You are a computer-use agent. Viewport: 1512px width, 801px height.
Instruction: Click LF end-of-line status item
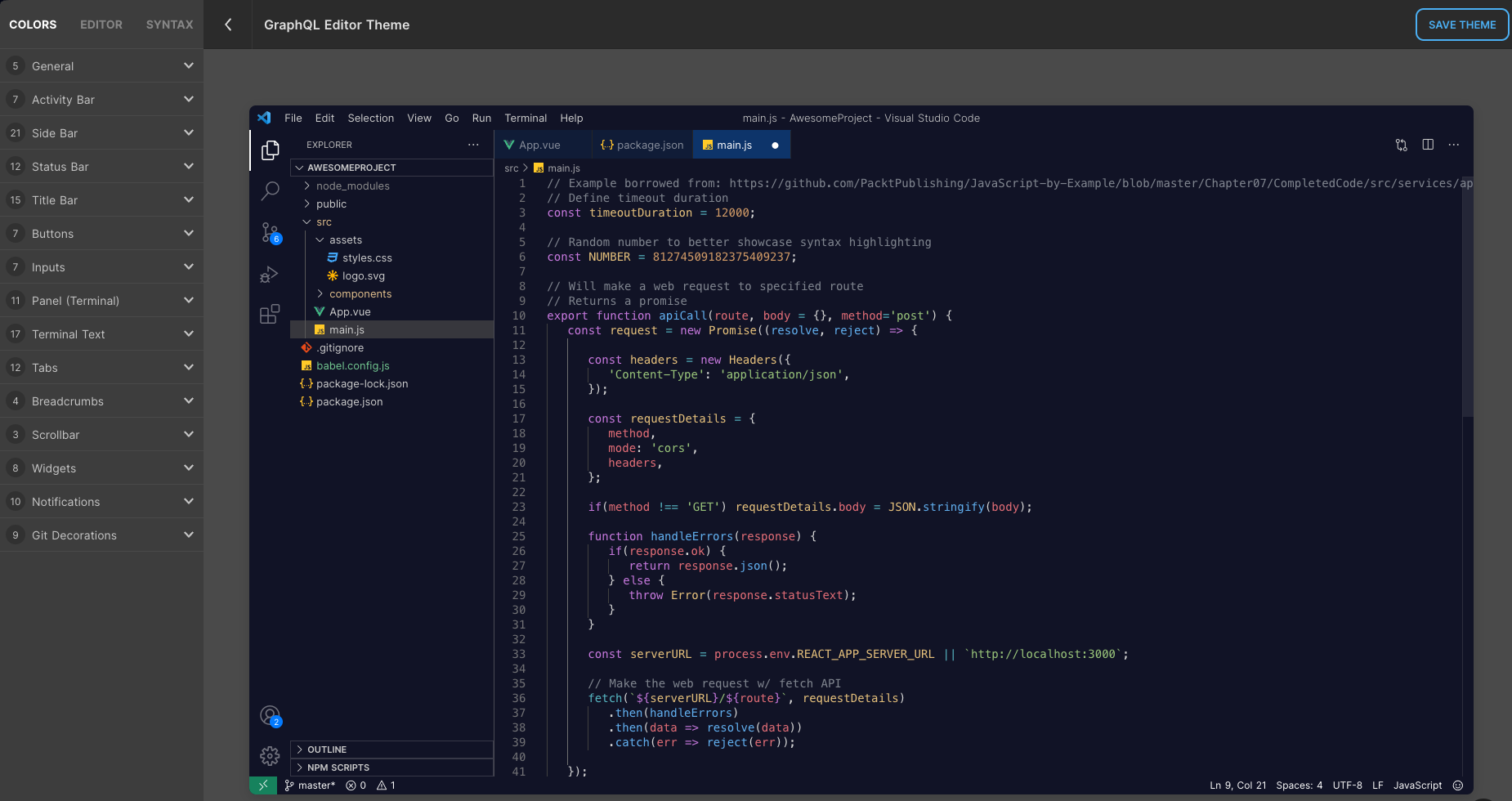click(x=1378, y=785)
